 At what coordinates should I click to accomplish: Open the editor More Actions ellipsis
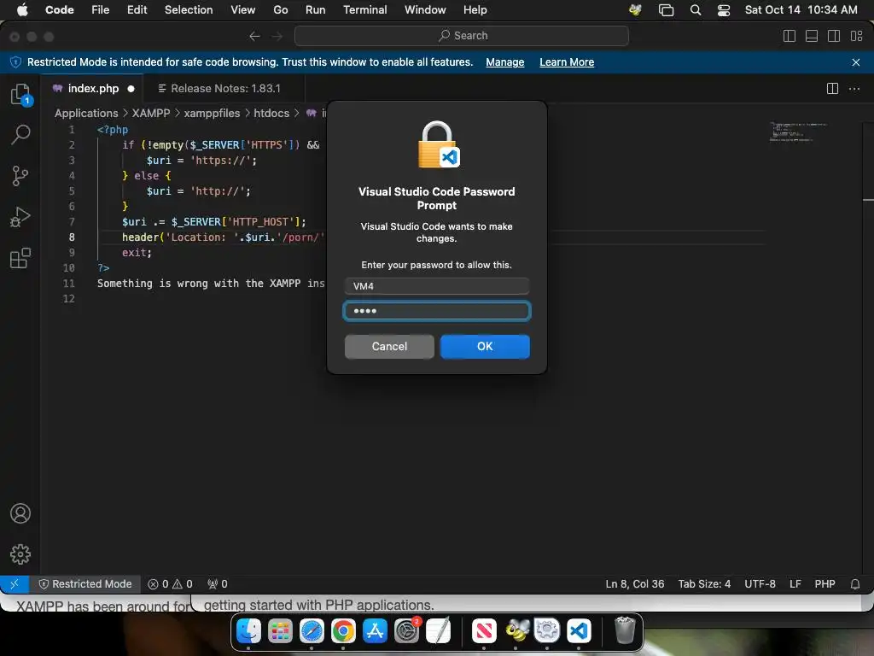click(x=854, y=89)
